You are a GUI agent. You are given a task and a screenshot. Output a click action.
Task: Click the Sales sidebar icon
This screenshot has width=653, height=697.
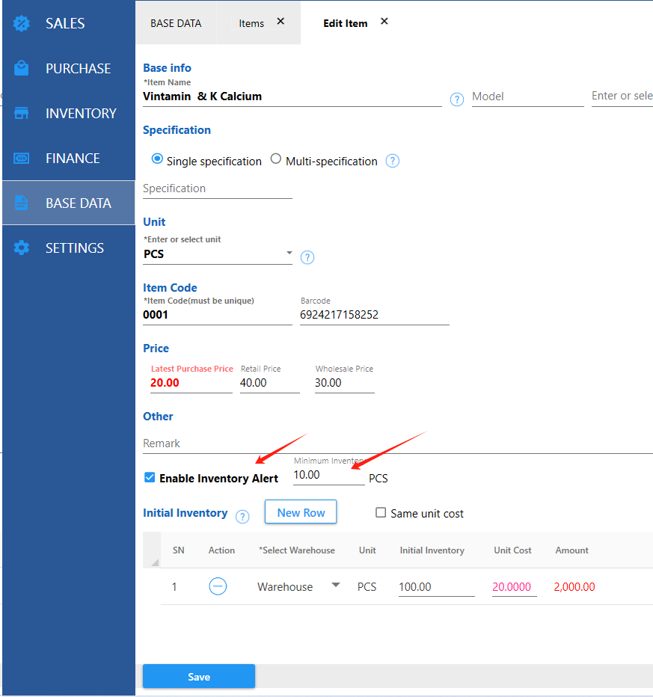[x=22, y=23]
